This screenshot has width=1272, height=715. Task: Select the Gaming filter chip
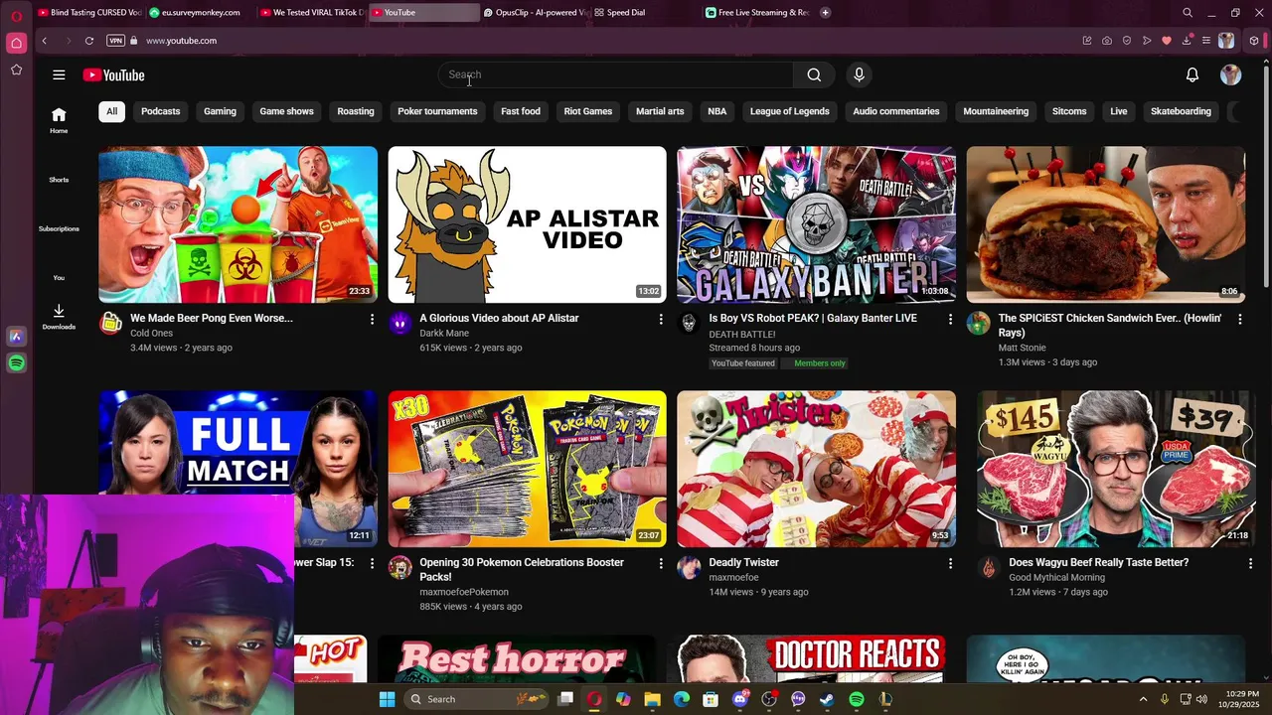point(220,111)
